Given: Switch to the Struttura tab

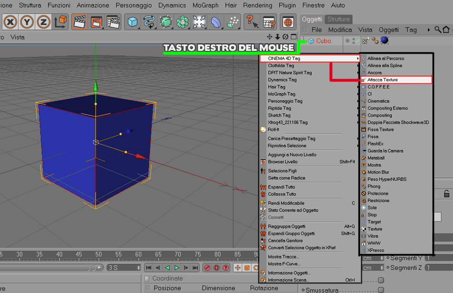Looking at the screenshot, I should pyautogui.click(x=338, y=19).
